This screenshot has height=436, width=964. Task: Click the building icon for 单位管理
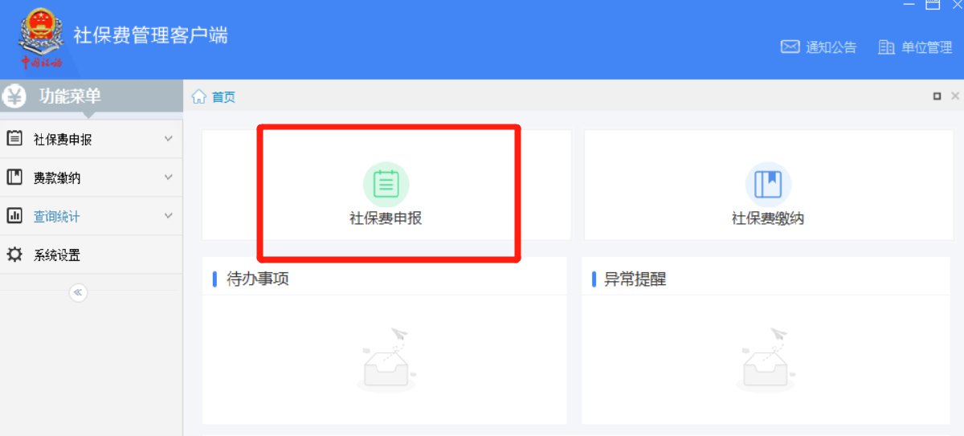point(886,47)
